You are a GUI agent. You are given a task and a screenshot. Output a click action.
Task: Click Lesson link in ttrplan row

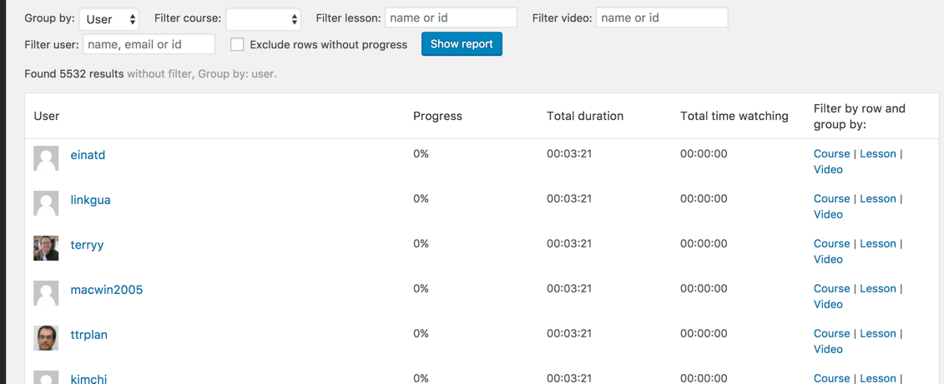pos(877,333)
